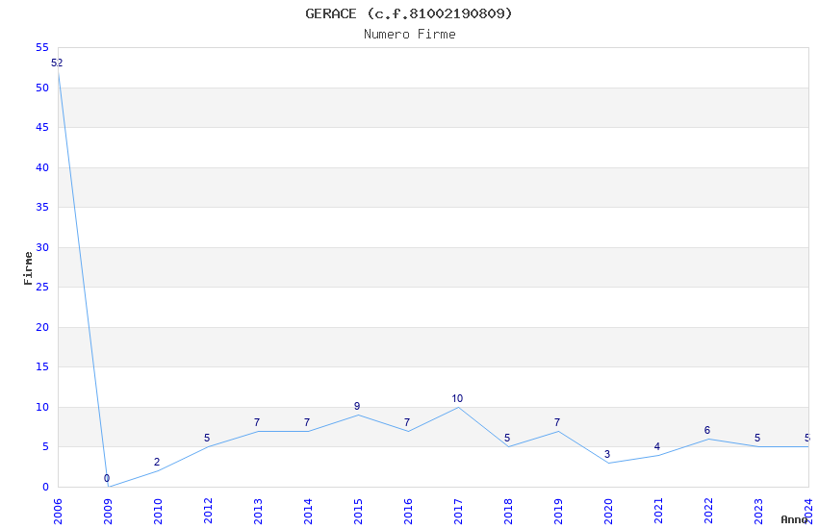Image resolution: width=818 pixels, height=529 pixels.
Task: Select the data point 2 at 2010
Action: coord(158,470)
